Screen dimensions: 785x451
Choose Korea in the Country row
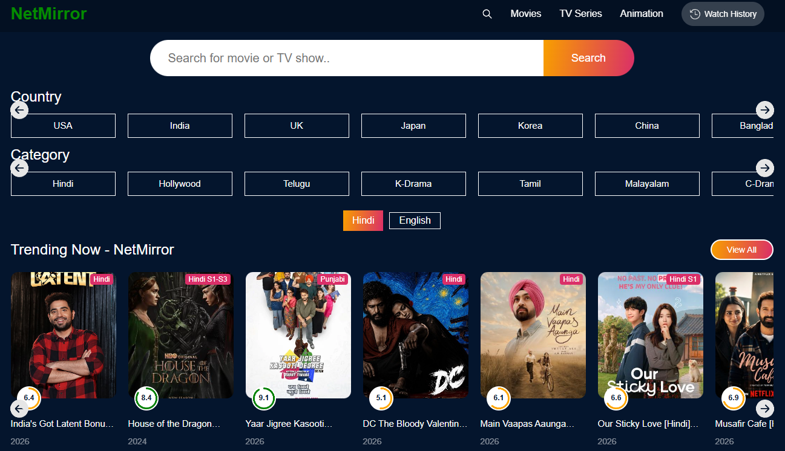(x=530, y=126)
